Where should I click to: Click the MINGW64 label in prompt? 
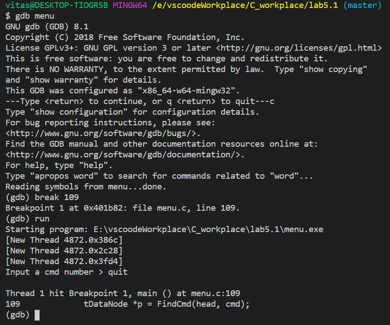tap(130, 5)
